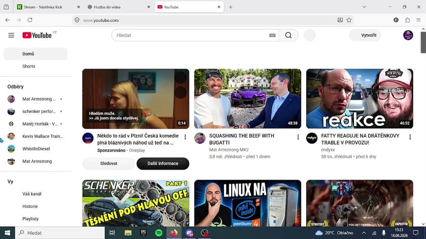This screenshot has width=426, height=239.
Task: Open Spotify from the taskbar
Action: 159,233
